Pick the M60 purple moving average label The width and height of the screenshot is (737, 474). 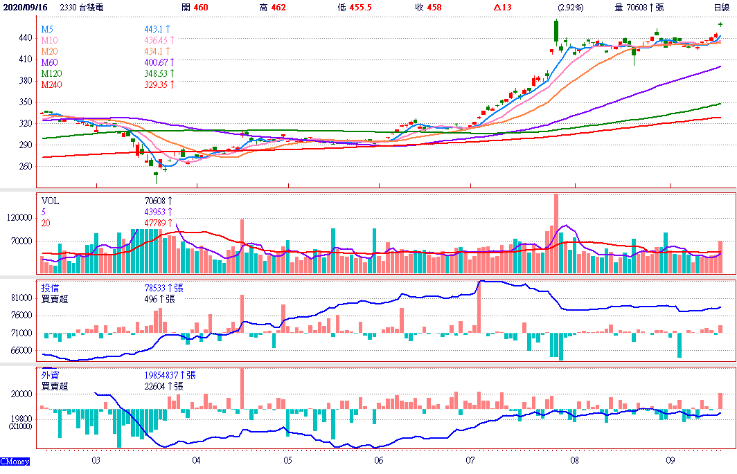[49, 62]
